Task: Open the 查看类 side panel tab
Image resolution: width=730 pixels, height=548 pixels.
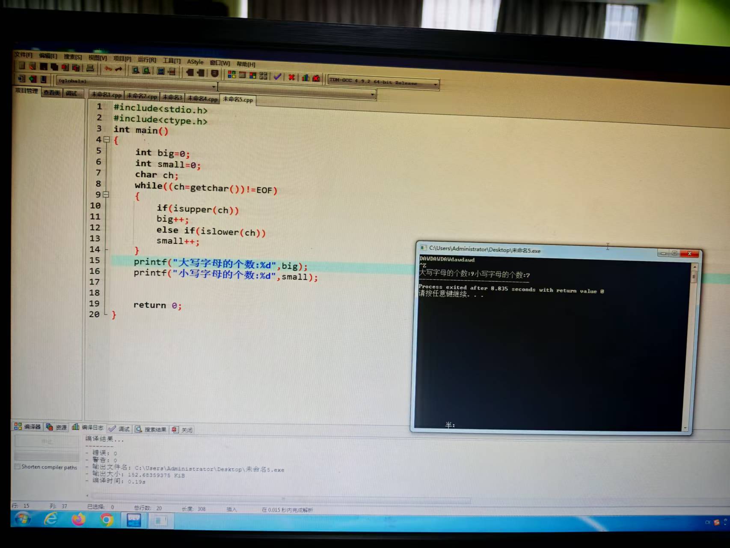Action: point(52,93)
